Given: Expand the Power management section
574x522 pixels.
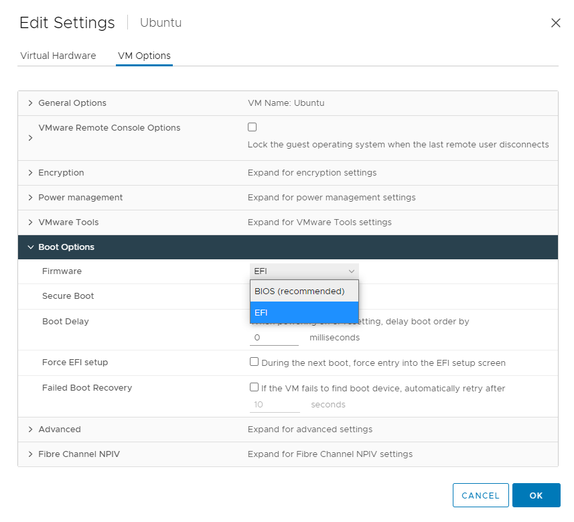Looking at the screenshot, I should (30, 198).
